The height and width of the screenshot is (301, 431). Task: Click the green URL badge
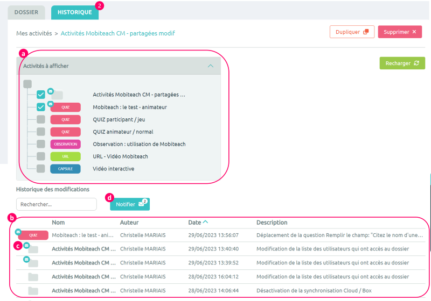65,156
